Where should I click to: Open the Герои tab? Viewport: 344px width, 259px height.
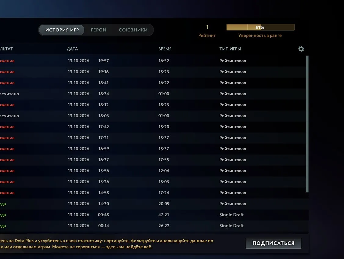pyautogui.click(x=99, y=30)
